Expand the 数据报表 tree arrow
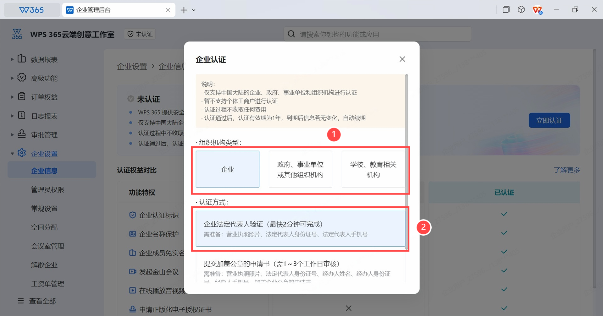 tap(12, 59)
